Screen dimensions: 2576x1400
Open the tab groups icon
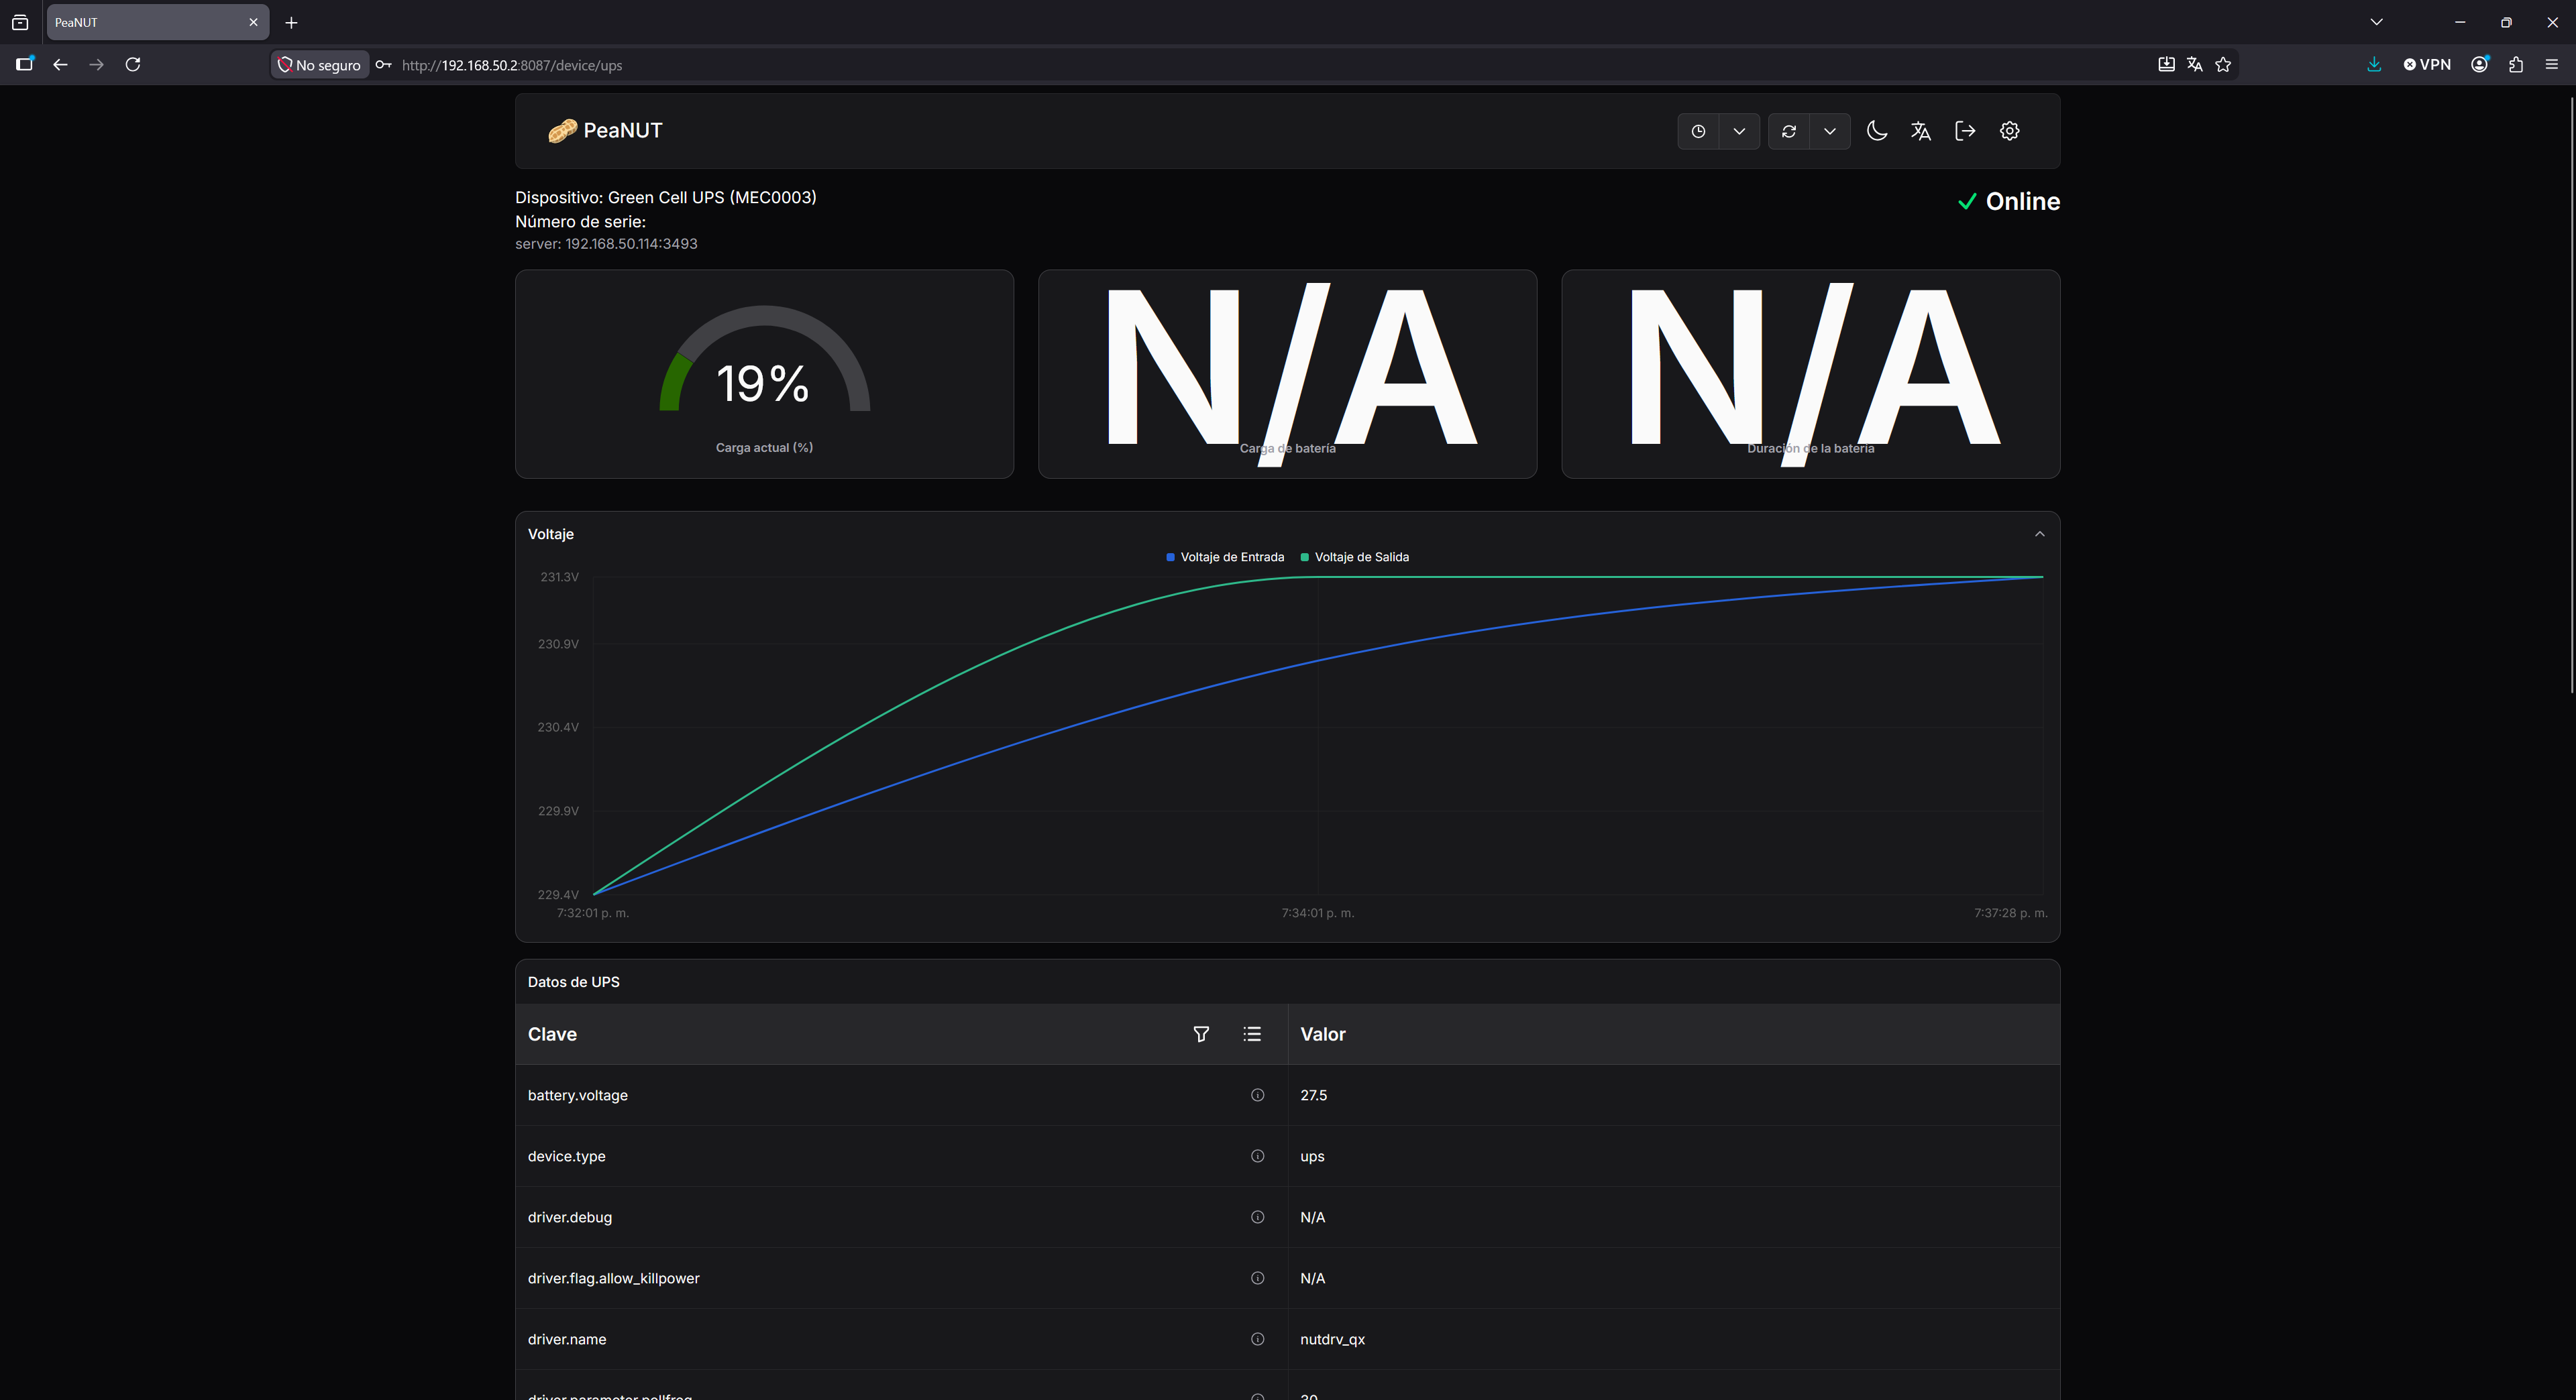tap(20, 22)
